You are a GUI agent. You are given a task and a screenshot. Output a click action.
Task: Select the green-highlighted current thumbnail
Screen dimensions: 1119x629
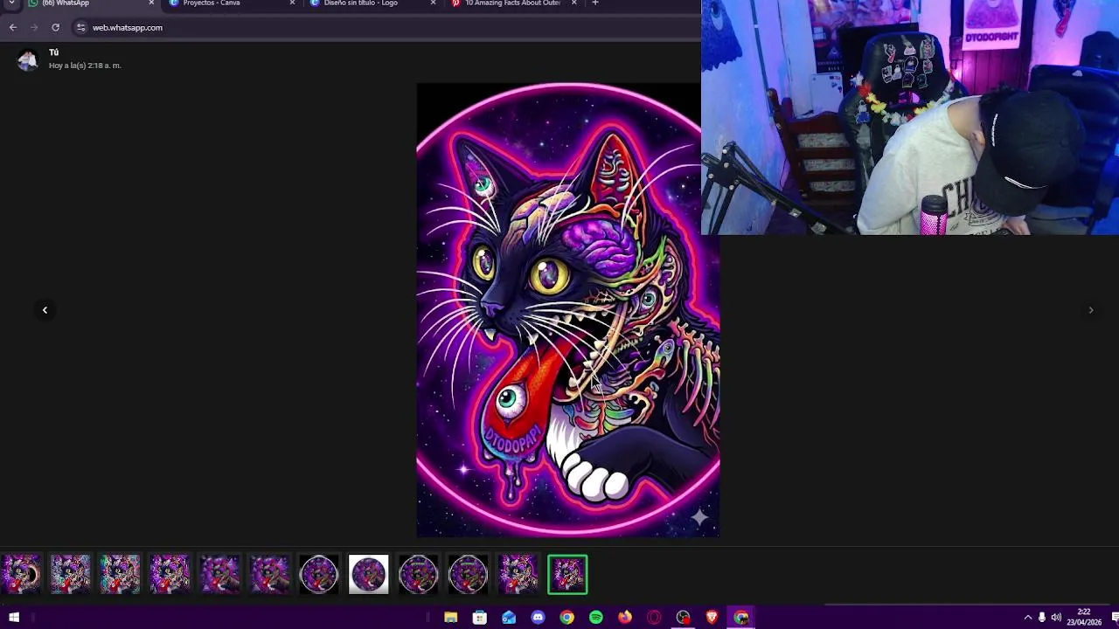click(x=567, y=575)
